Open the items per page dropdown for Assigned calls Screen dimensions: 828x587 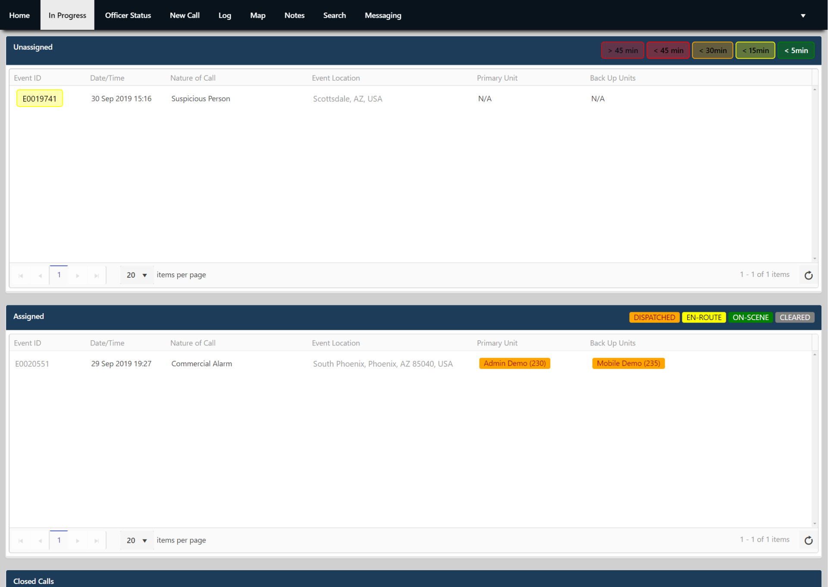[x=136, y=540]
